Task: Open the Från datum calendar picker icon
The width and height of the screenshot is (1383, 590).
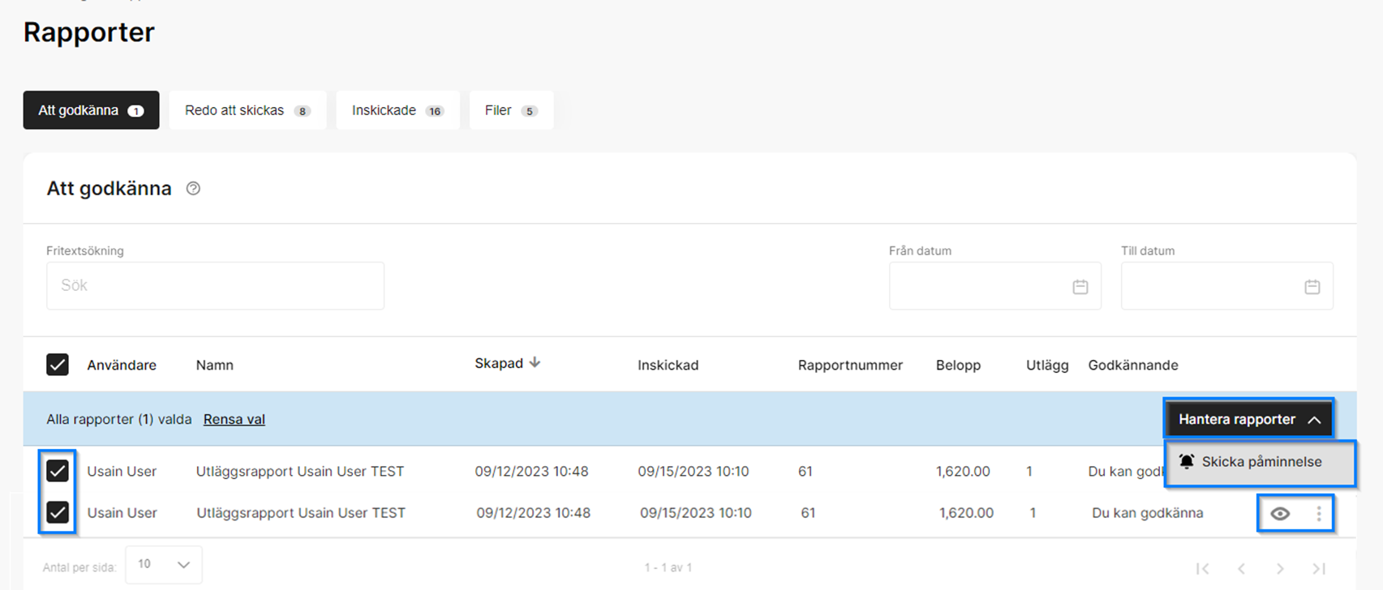Action: (1080, 287)
